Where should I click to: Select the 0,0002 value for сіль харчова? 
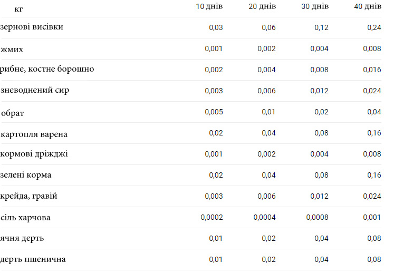212,217
